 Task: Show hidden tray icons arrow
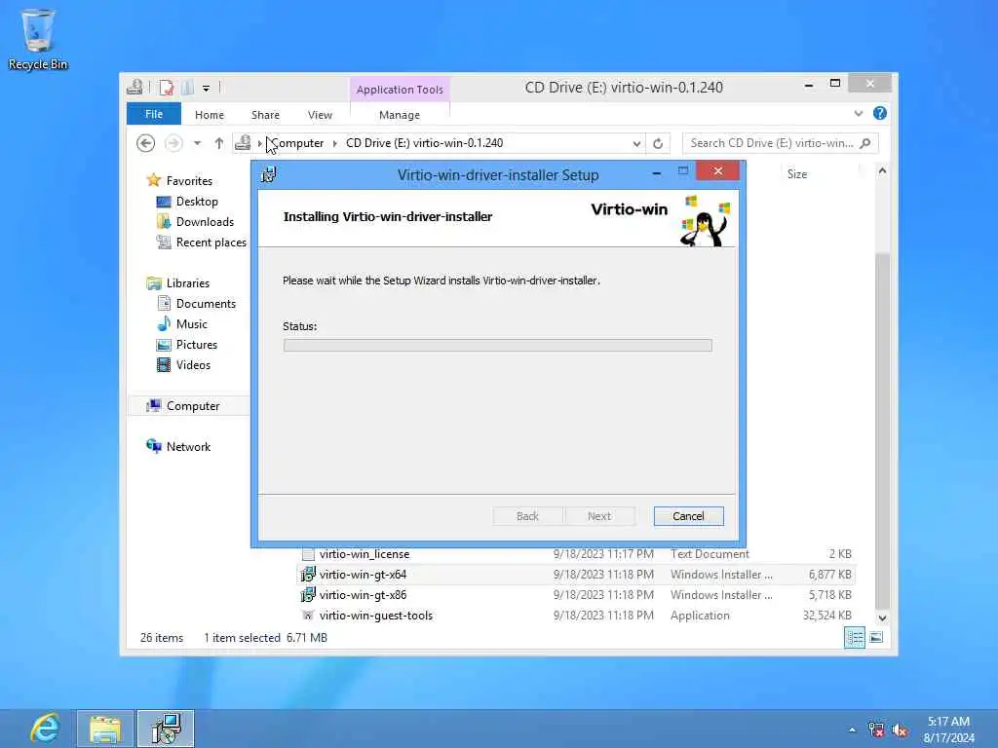pyautogui.click(x=852, y=729)
